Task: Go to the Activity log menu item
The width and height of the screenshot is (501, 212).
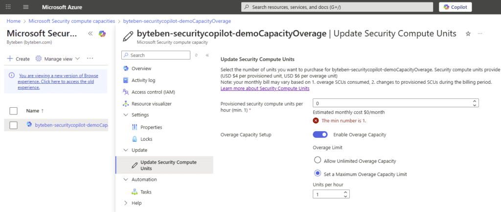Action: click(x=143, y=80)
